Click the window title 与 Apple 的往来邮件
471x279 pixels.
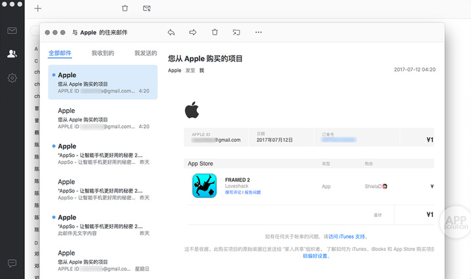(x=99, y=33)
